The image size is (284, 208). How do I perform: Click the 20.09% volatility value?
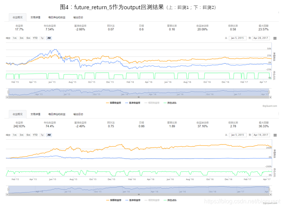click(x=202, y=30)
